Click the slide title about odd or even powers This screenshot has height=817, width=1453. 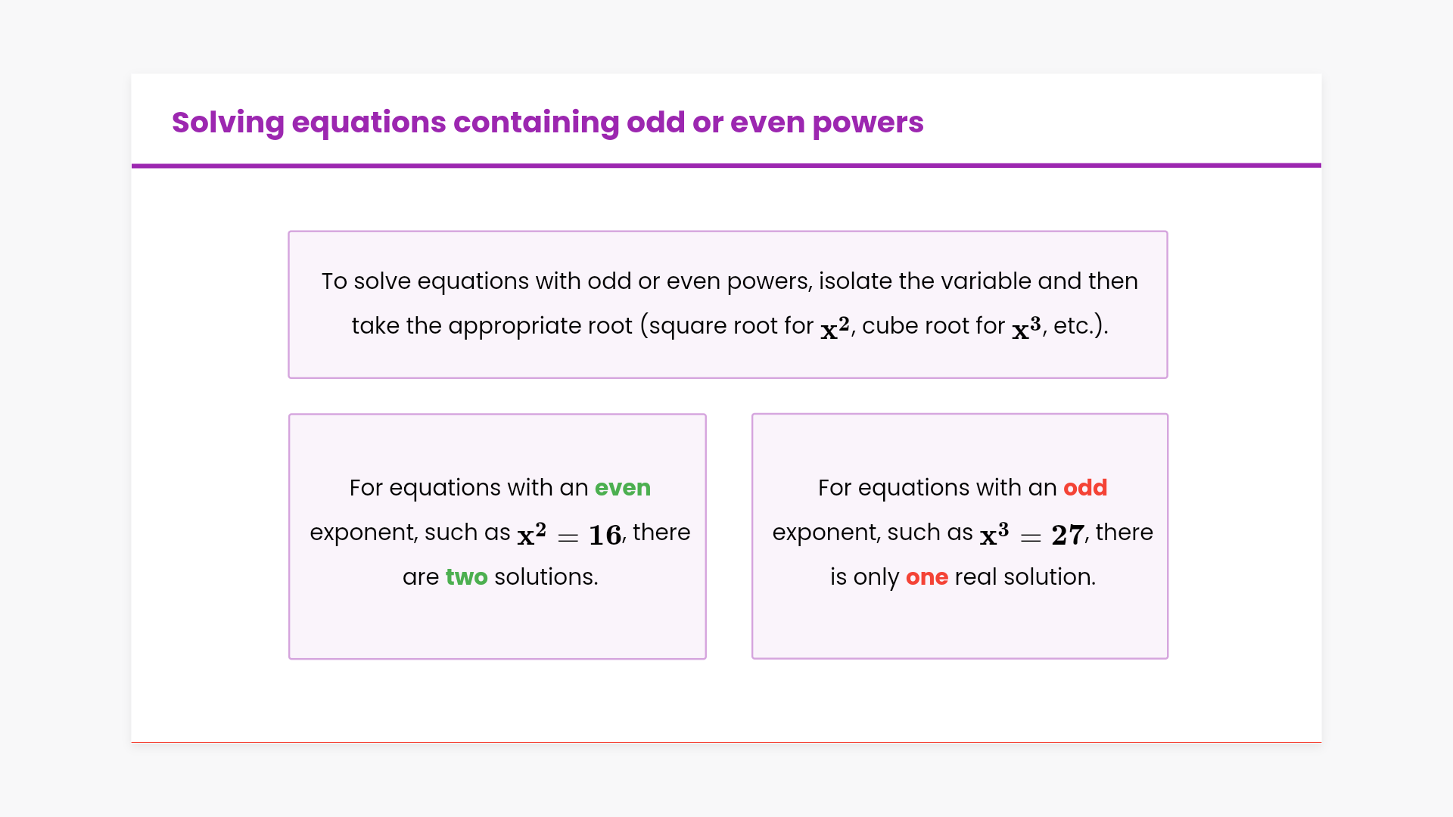(547, 123)
